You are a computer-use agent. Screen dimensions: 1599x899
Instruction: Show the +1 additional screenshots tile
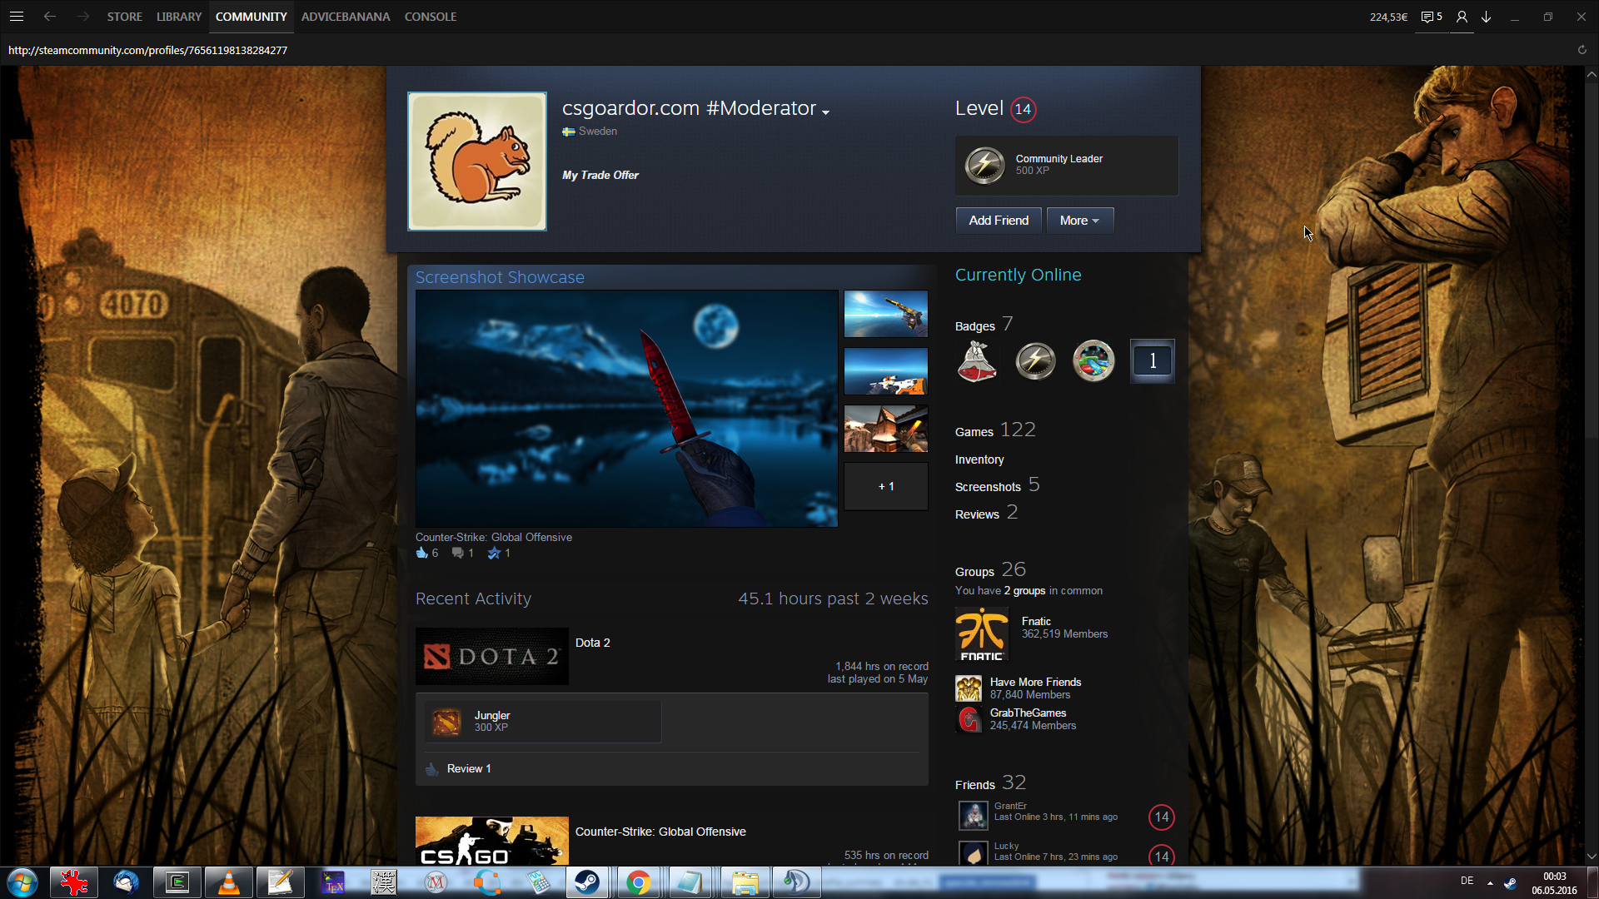click(885, 486)
